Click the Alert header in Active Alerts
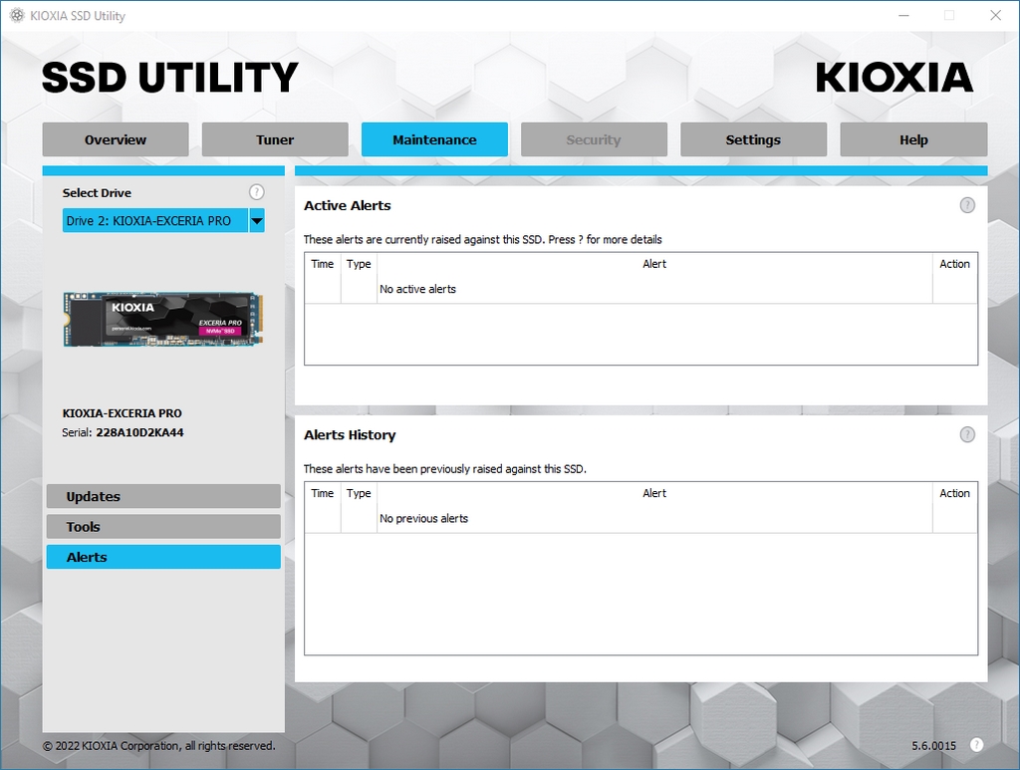 click(x=654, y=264)
